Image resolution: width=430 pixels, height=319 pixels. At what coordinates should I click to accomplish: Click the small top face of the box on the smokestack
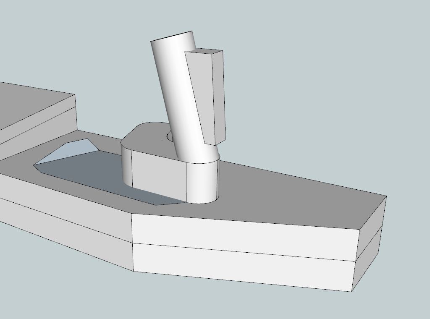click(x=204, y=52)
